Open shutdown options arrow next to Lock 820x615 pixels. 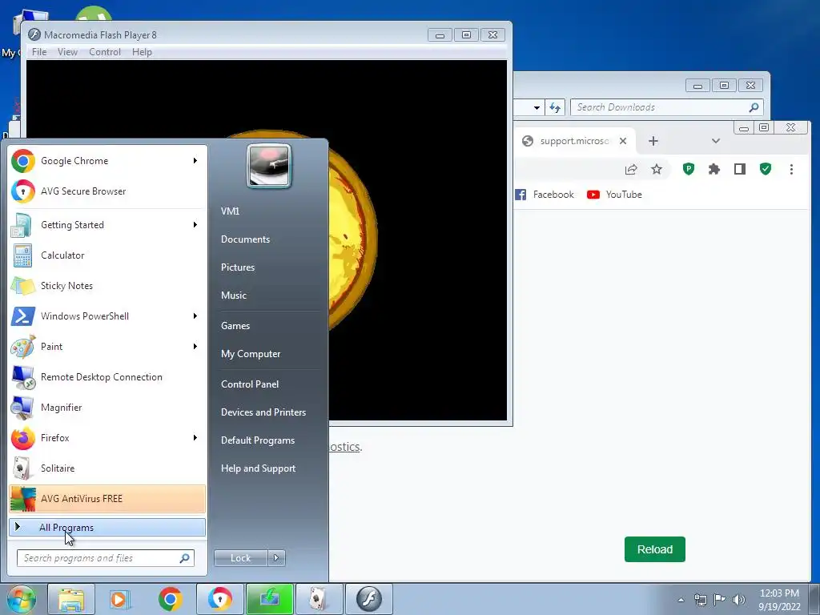coord(276,558)
